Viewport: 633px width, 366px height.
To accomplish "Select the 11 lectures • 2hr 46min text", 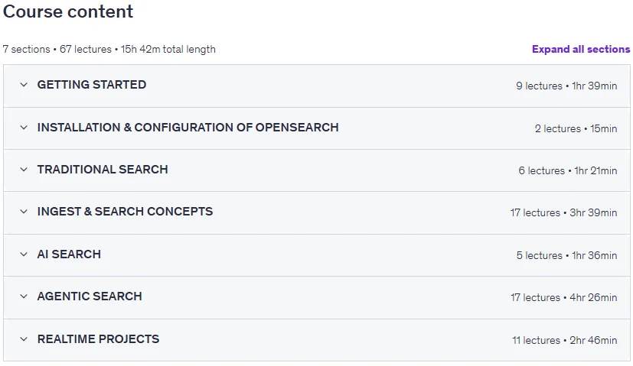I will [564, 340].
